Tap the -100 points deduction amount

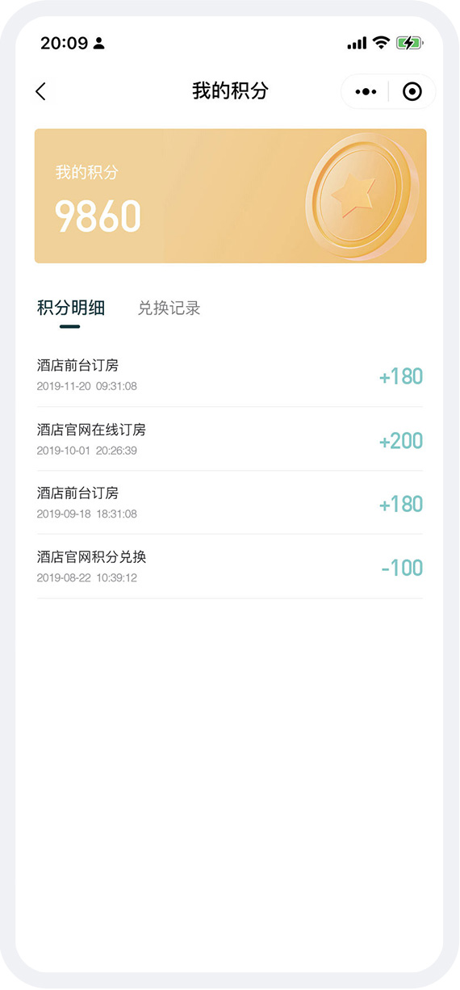tap(402, 568)
